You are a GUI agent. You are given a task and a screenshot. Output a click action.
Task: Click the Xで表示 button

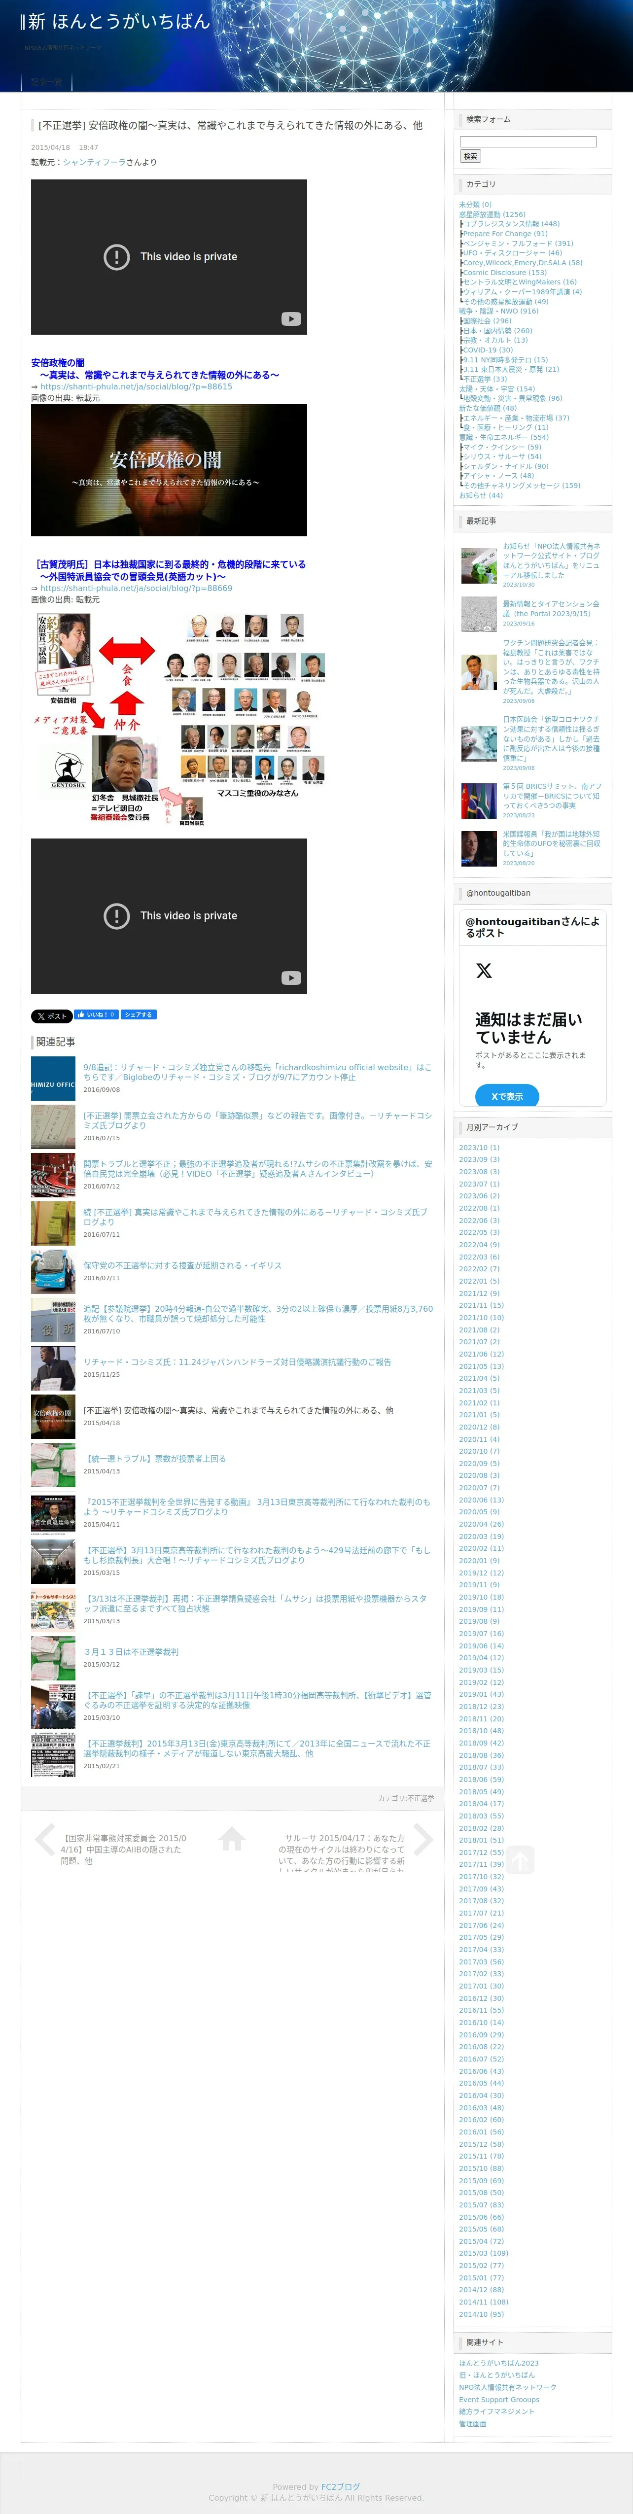[x=507, y=1096]
